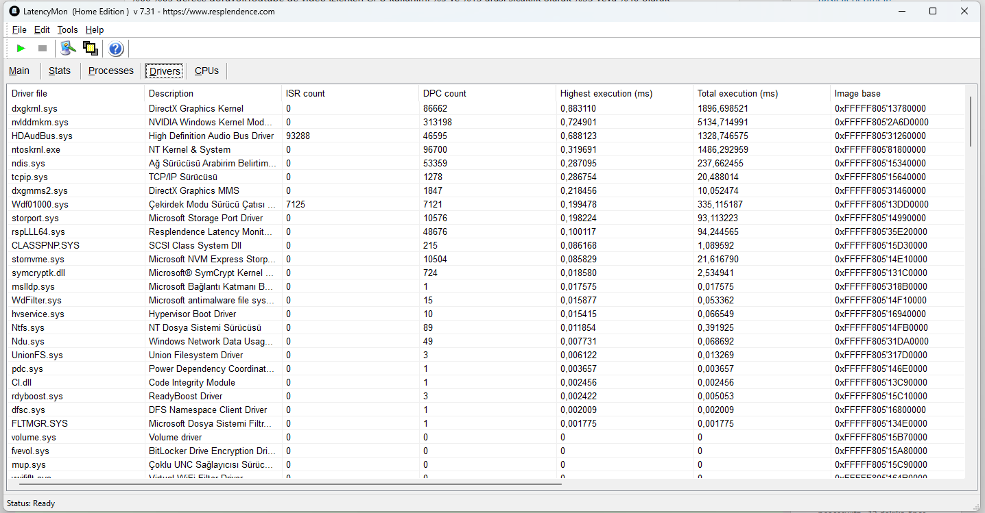The image size is (985, 513).
Task: Select the Ntfs.sys row
Action: pos(486,327)
